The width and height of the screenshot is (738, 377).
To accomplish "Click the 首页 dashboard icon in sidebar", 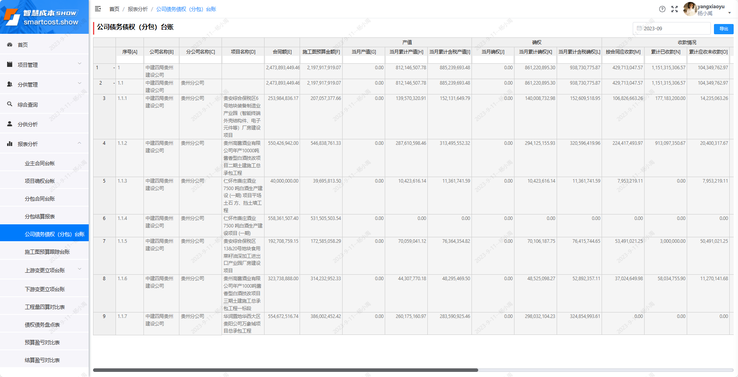I will [10, 45].
